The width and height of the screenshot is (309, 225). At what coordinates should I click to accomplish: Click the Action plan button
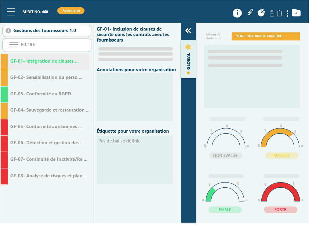pos(71,11)
